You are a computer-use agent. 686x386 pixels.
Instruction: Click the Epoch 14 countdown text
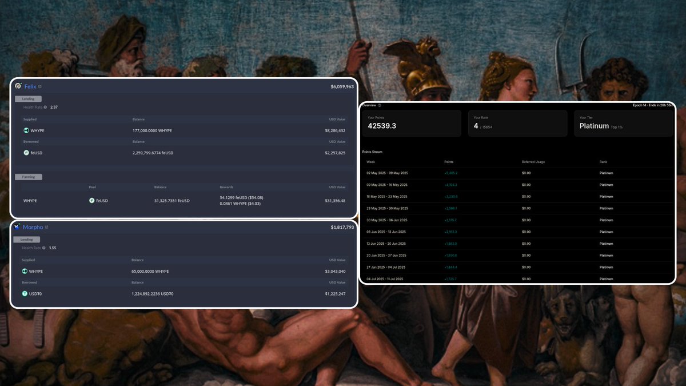[653, 105]
